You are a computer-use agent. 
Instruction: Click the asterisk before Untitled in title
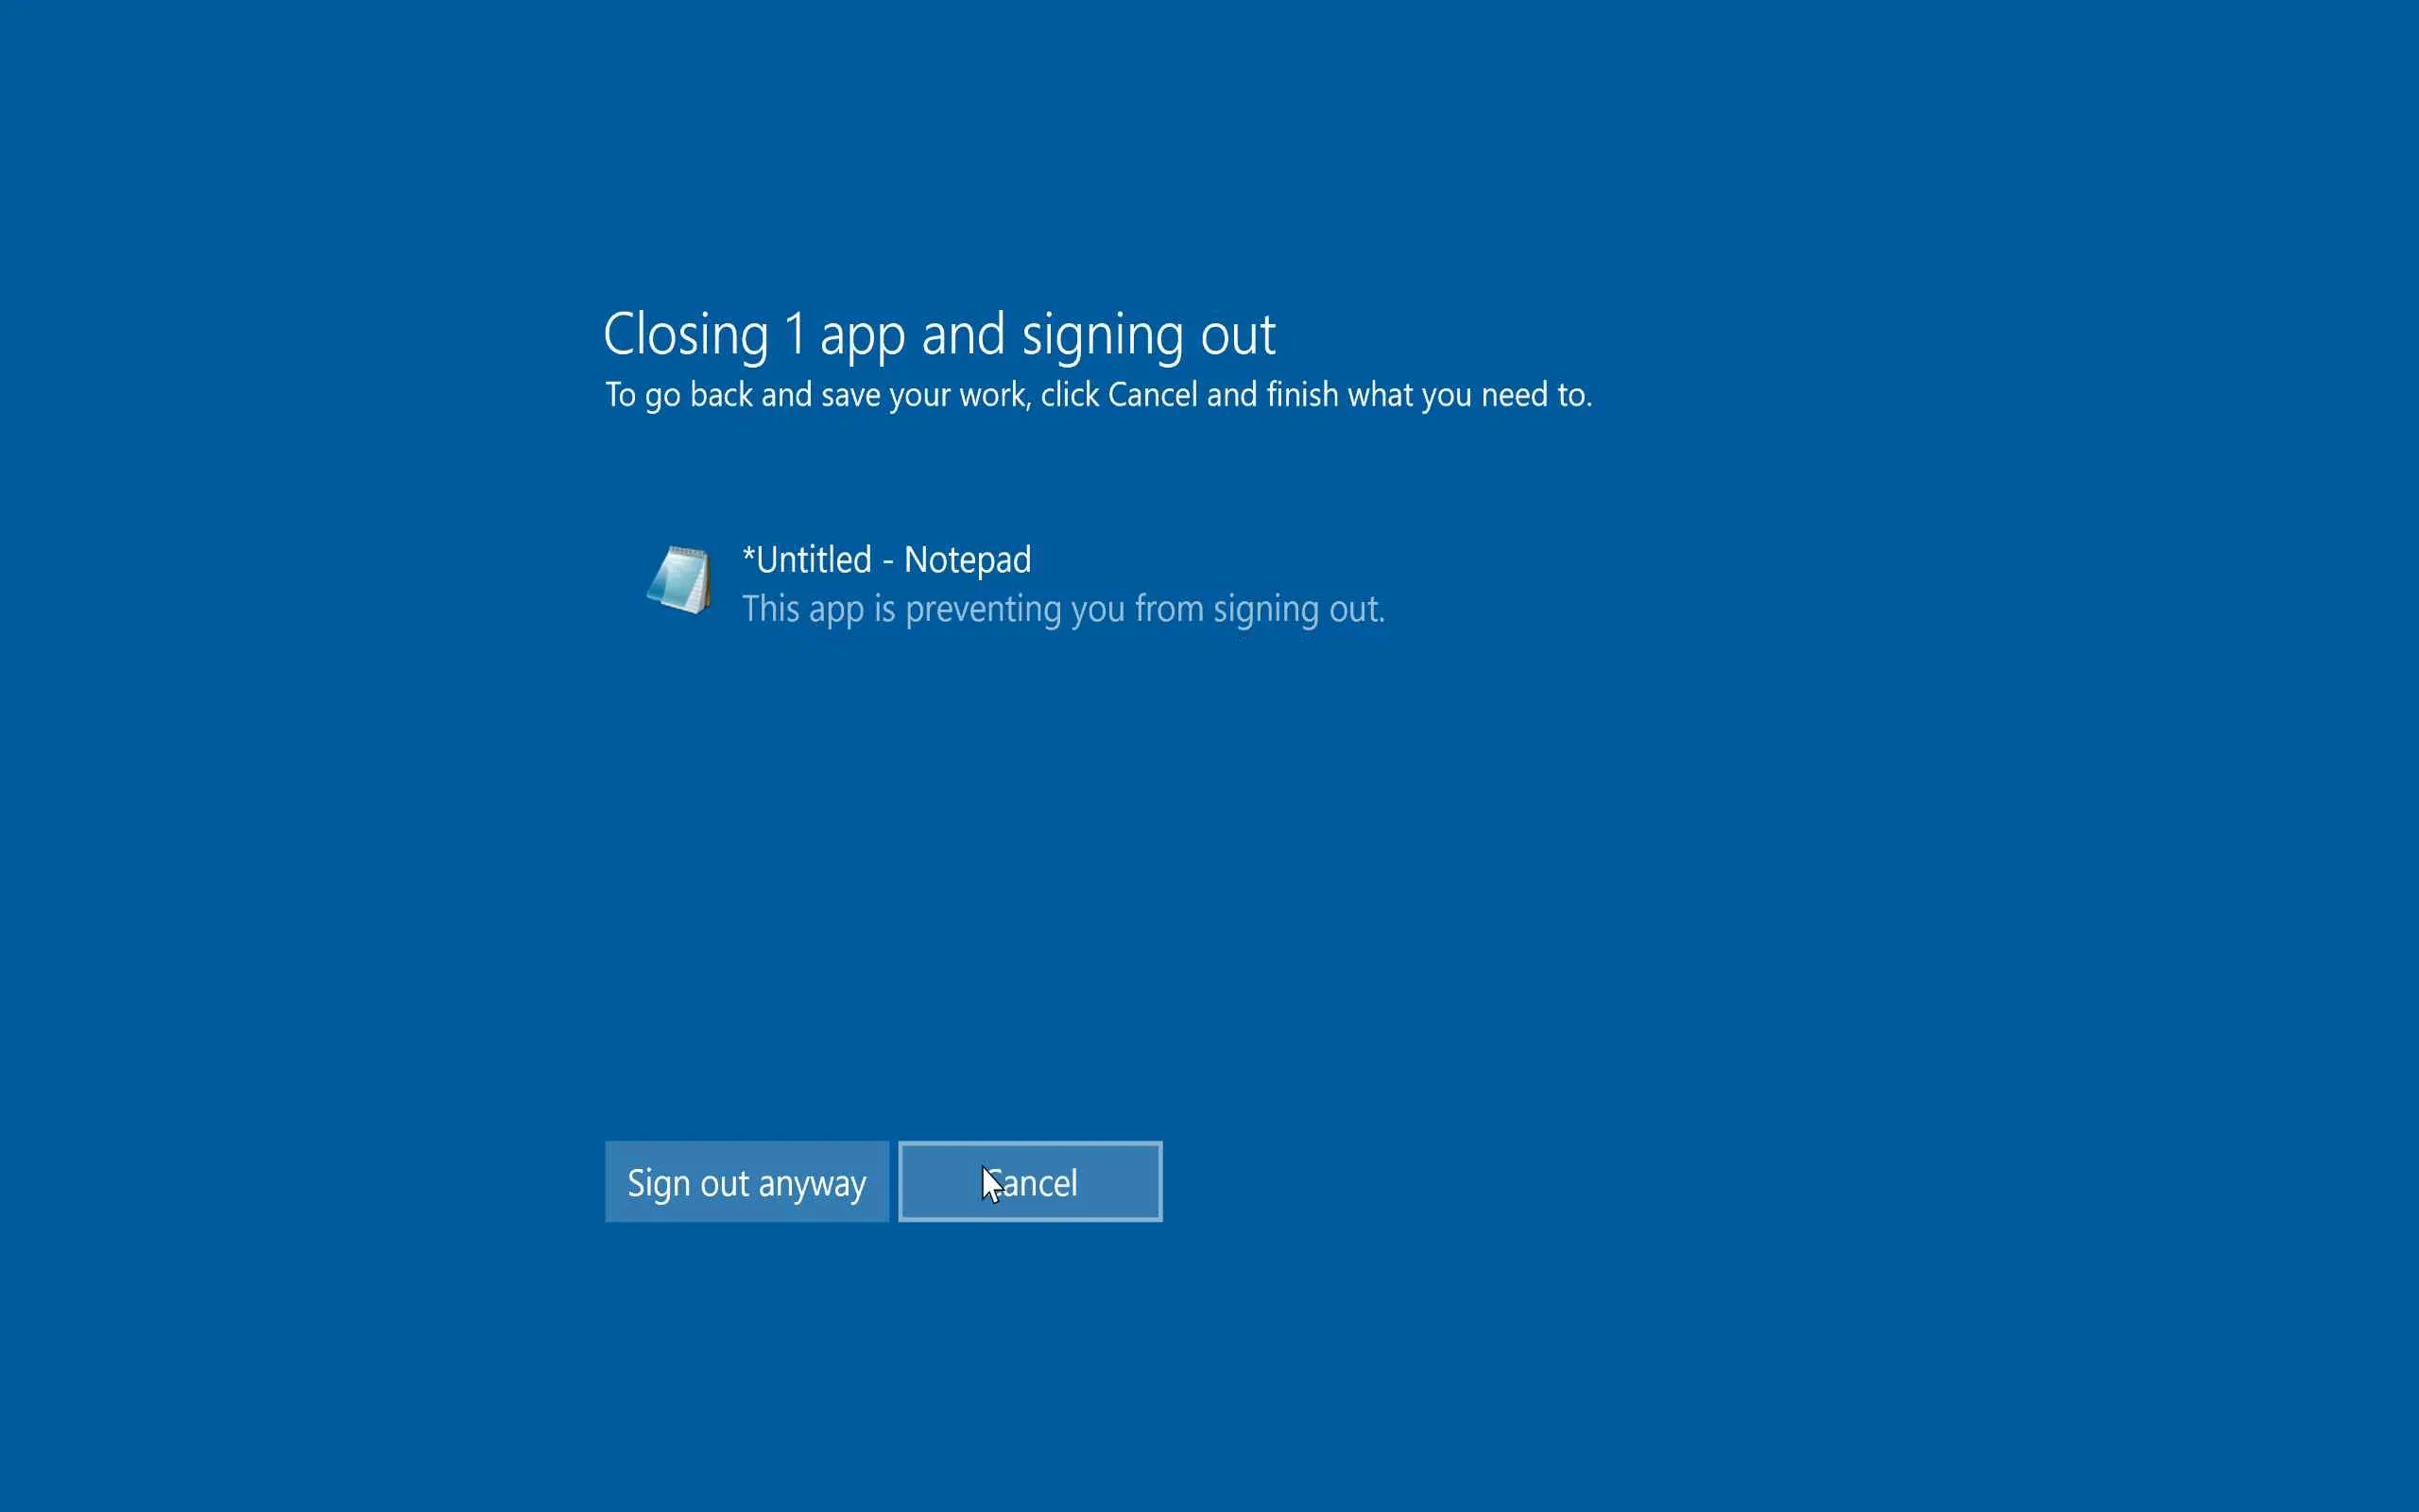pos(747,553)
